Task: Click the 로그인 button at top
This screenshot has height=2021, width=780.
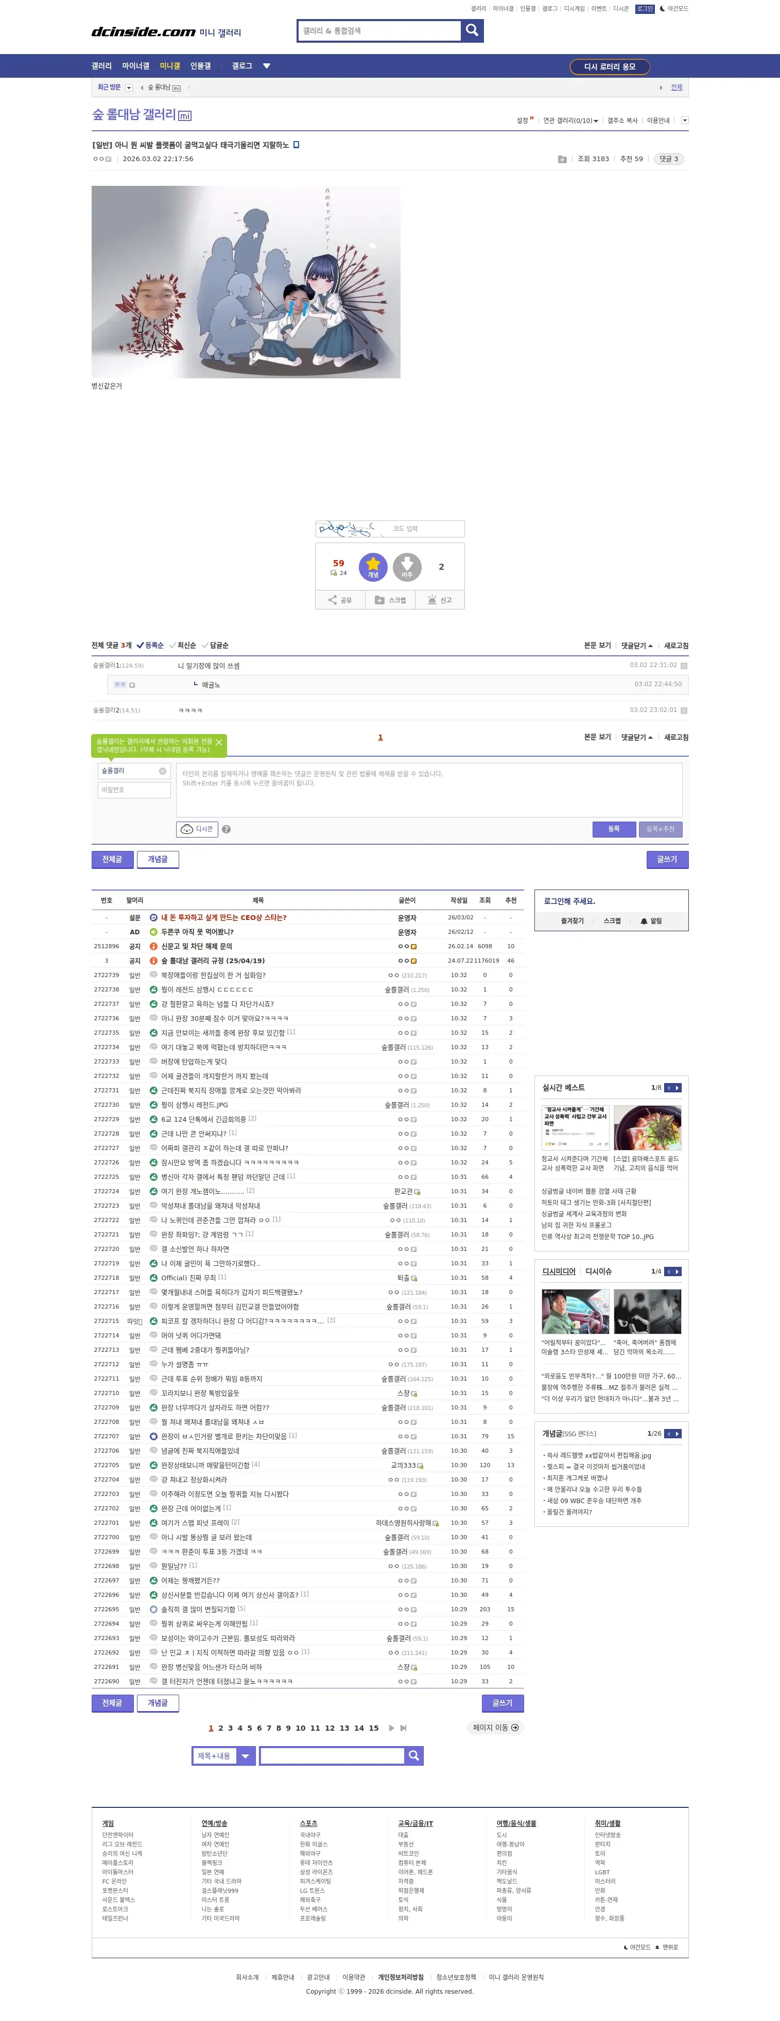Action: click(644, 9)
